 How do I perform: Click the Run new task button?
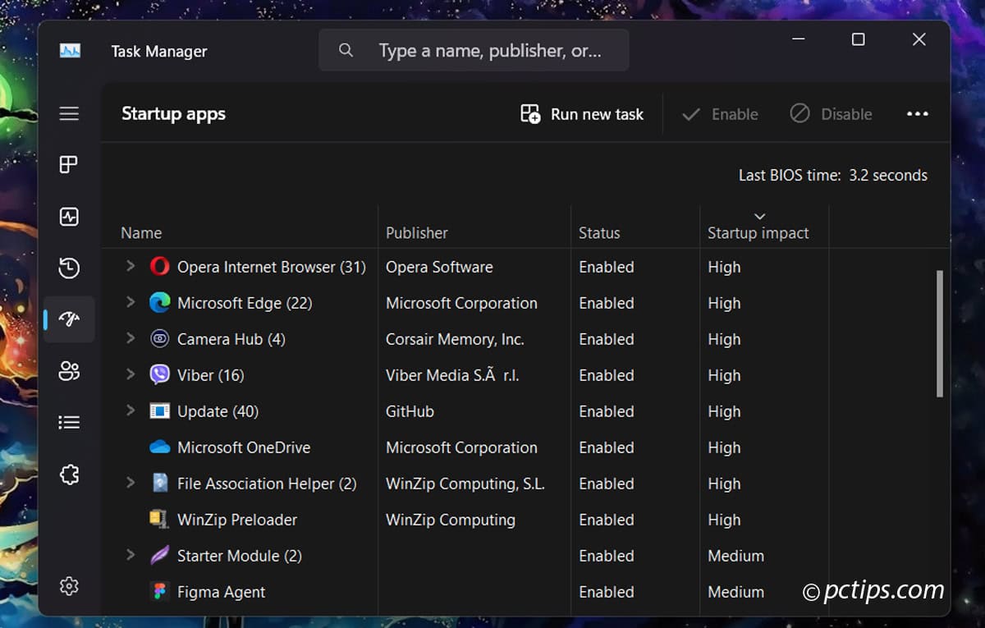pos(582,114)
